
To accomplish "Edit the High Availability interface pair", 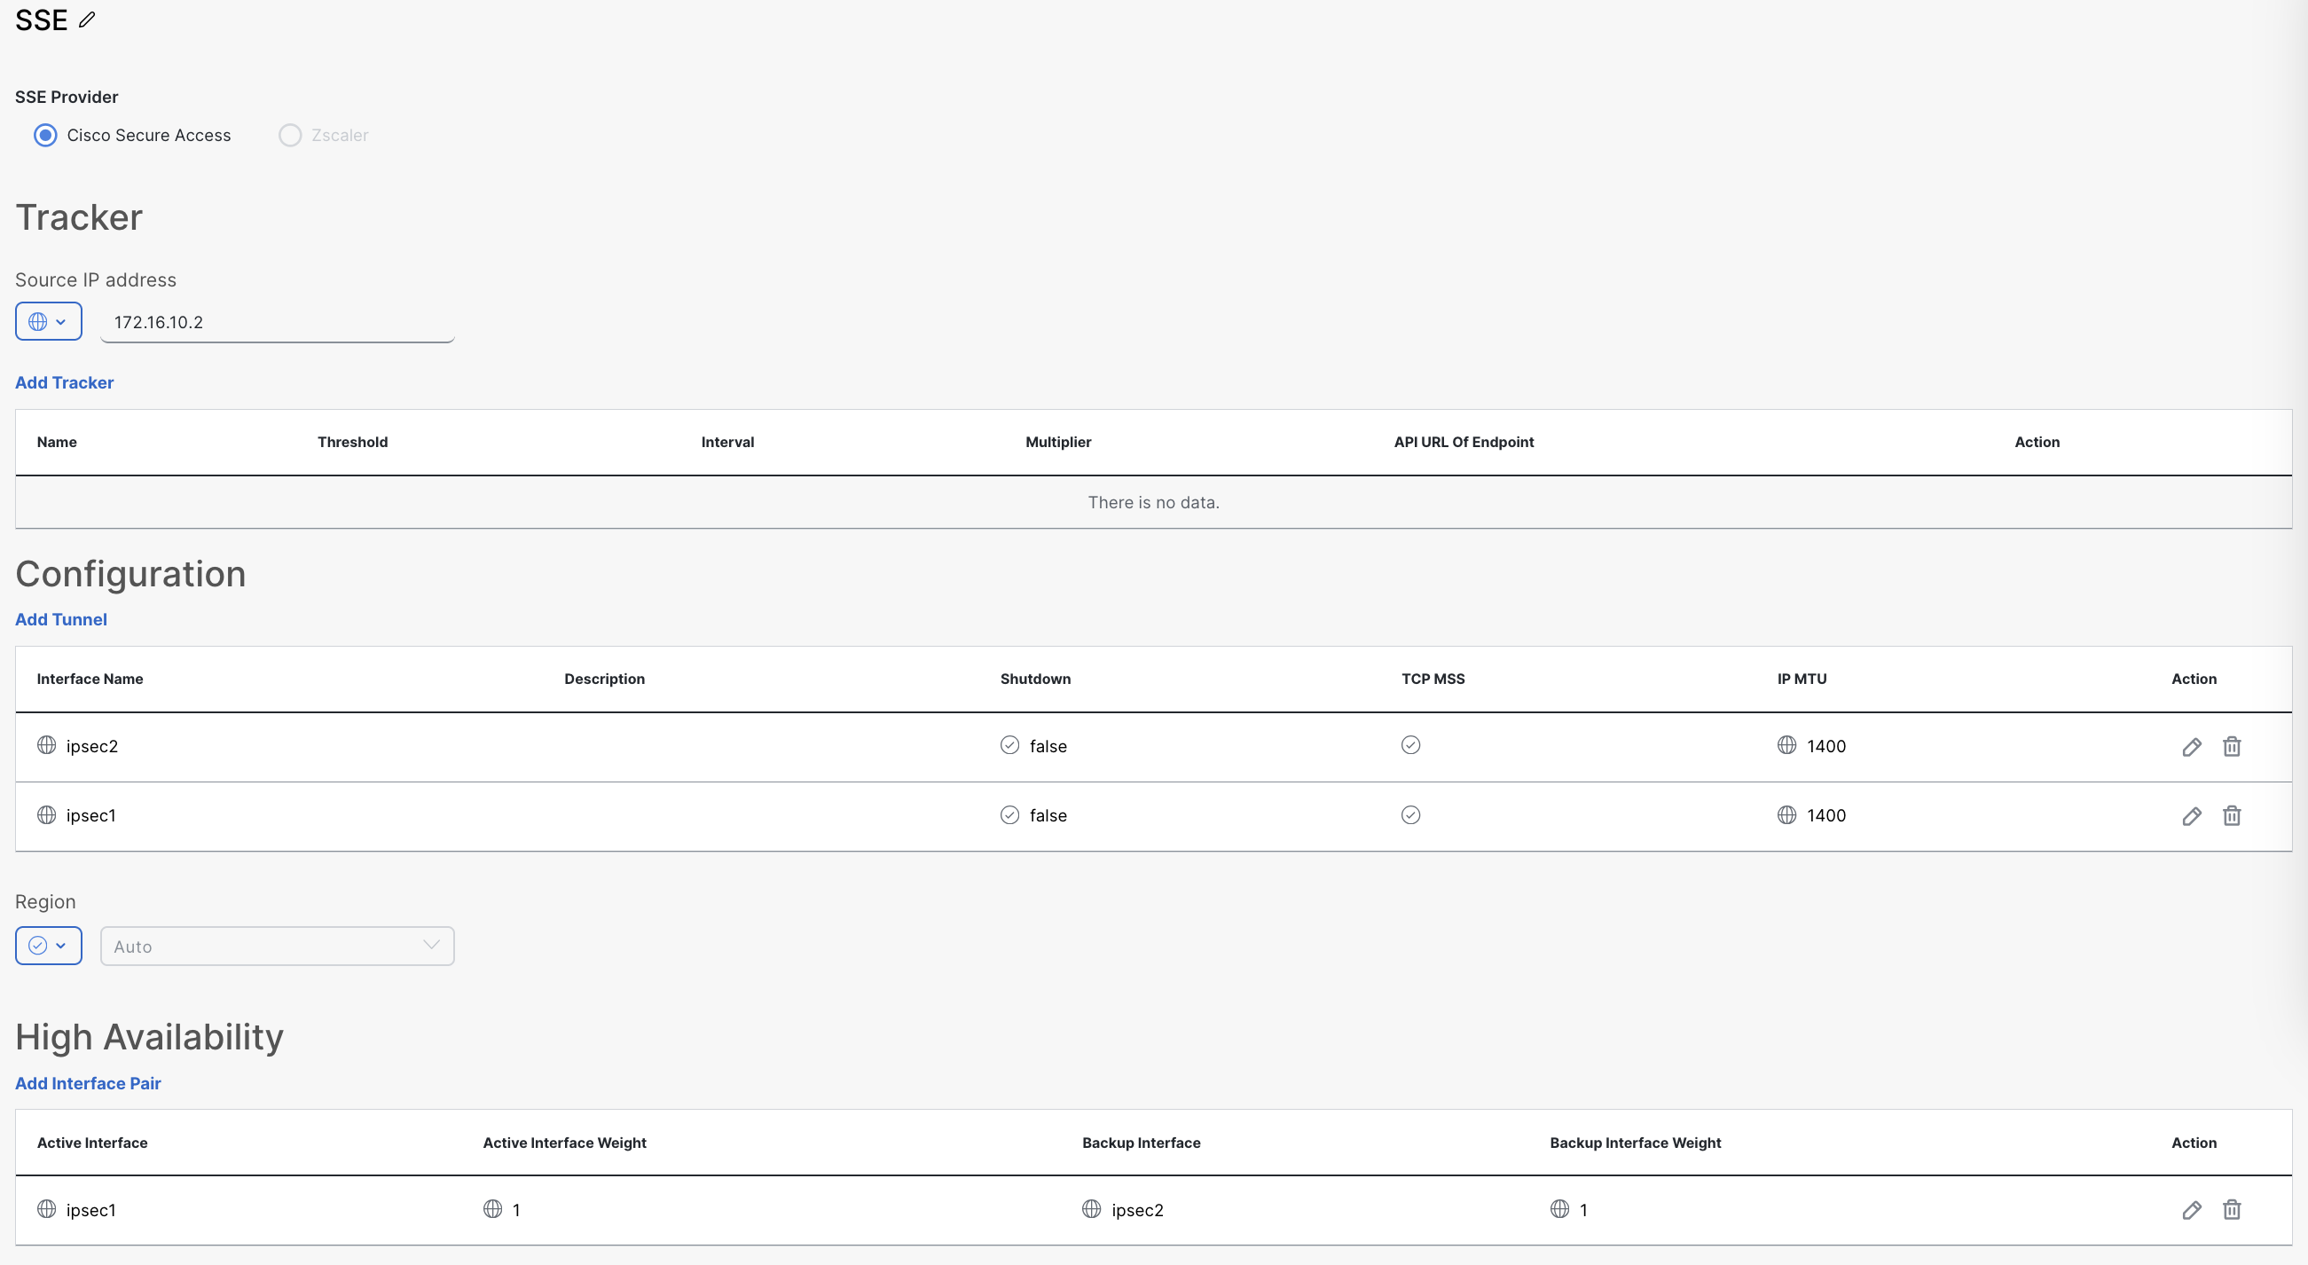I will tap(2191, 1209).
